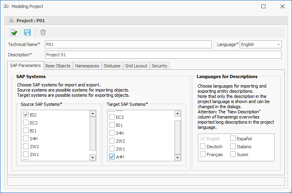Screen dimensions: 292x193
Task: Click the check and save toolbar icon
Action: [14, 32]
